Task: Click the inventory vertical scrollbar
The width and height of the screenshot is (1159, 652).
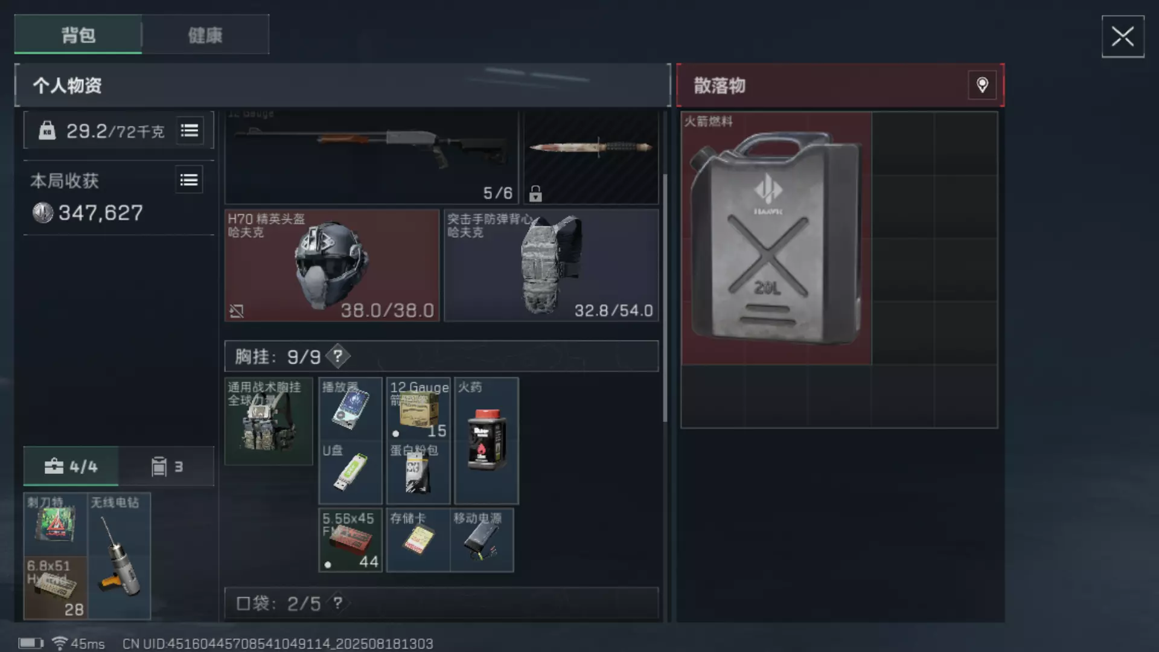Action: pyautogui.click(x=665, y=298)
